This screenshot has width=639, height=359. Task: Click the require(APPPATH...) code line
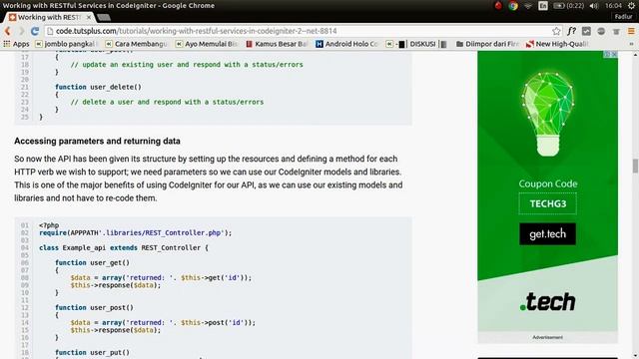point(136,232)
